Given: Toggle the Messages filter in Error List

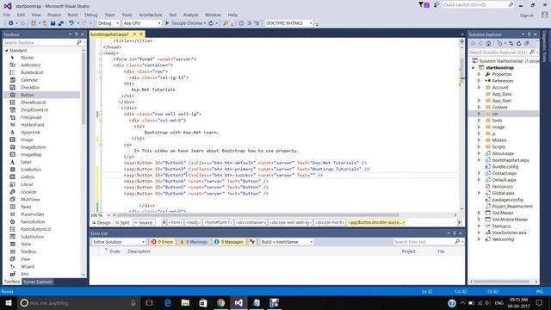Looking at the screenshot, I should (229, 242).
